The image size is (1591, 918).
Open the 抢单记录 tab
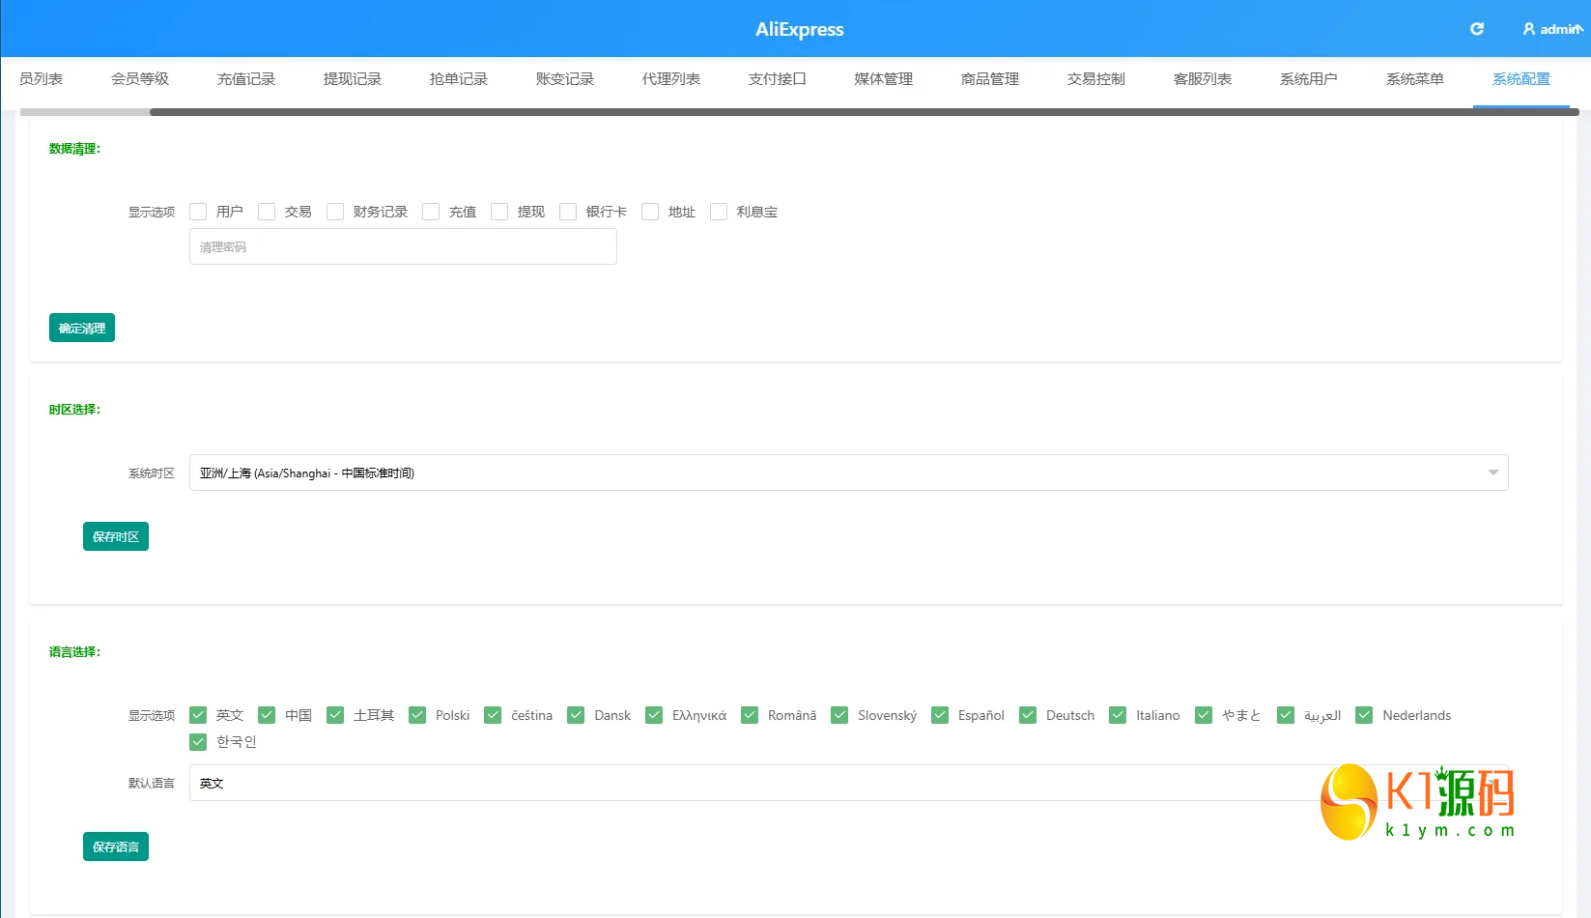459,79
